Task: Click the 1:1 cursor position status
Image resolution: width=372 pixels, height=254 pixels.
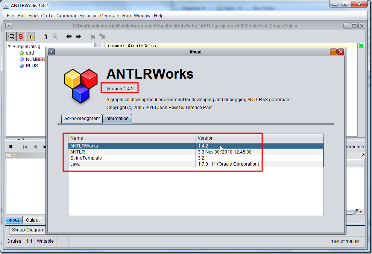Action: coord(29,241)
